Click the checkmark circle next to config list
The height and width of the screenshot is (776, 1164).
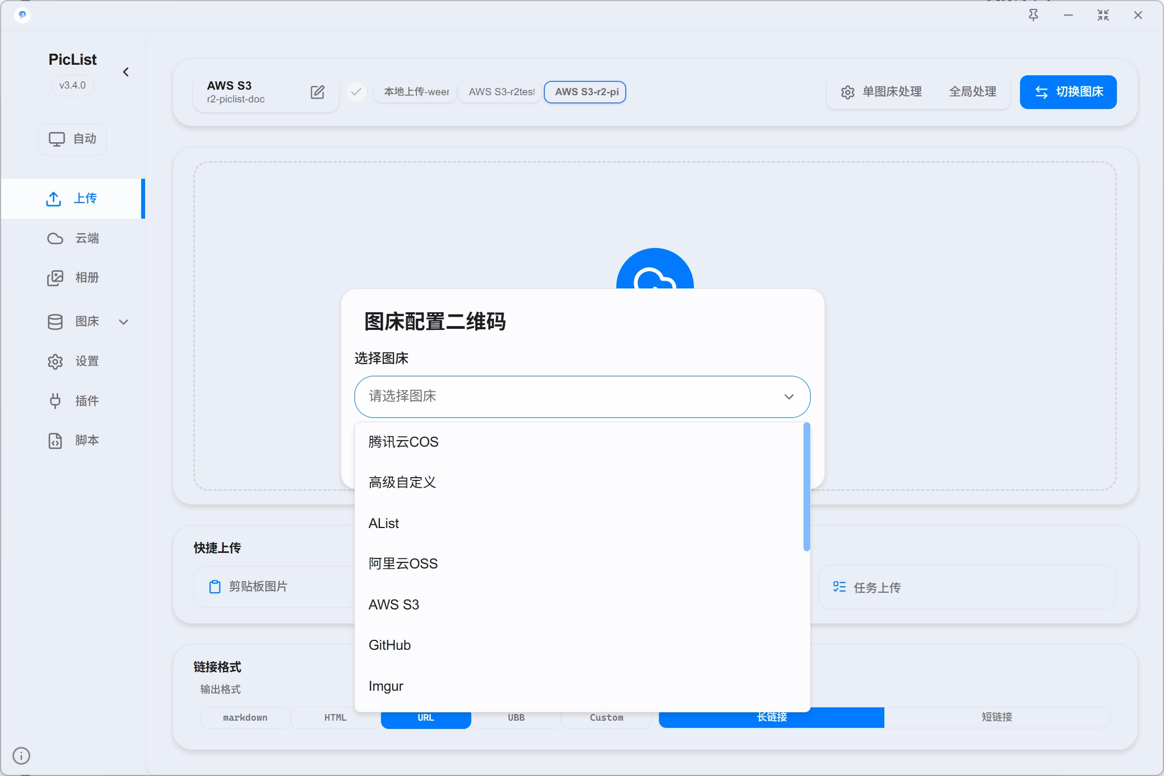coord(356,92)
